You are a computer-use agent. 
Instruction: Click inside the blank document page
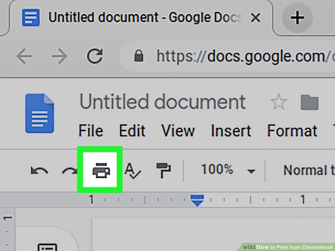click(214, 234)
